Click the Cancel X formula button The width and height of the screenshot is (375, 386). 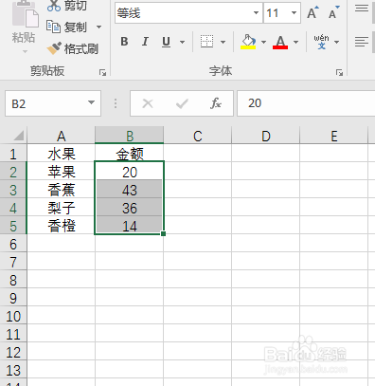148,103
